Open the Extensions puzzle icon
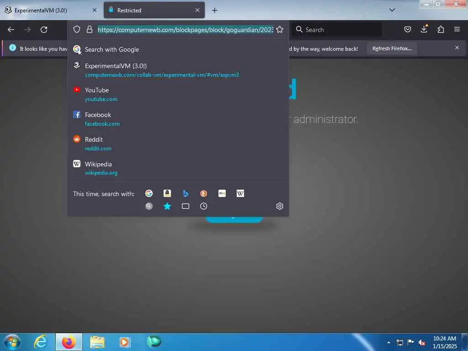Viewport: 468px width, 351px height. click(441, 29)
